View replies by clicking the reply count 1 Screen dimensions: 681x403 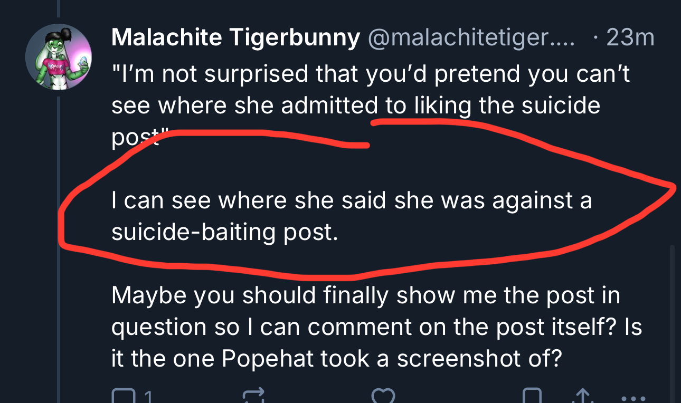[x=148, y=398]
